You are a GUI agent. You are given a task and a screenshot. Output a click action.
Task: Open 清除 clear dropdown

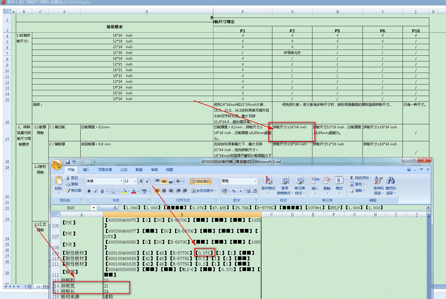(x=357, y=190)
